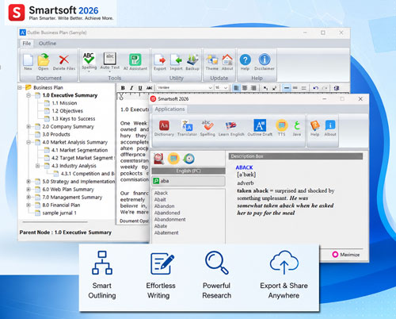Click the Backup icon

pos(192,60)
